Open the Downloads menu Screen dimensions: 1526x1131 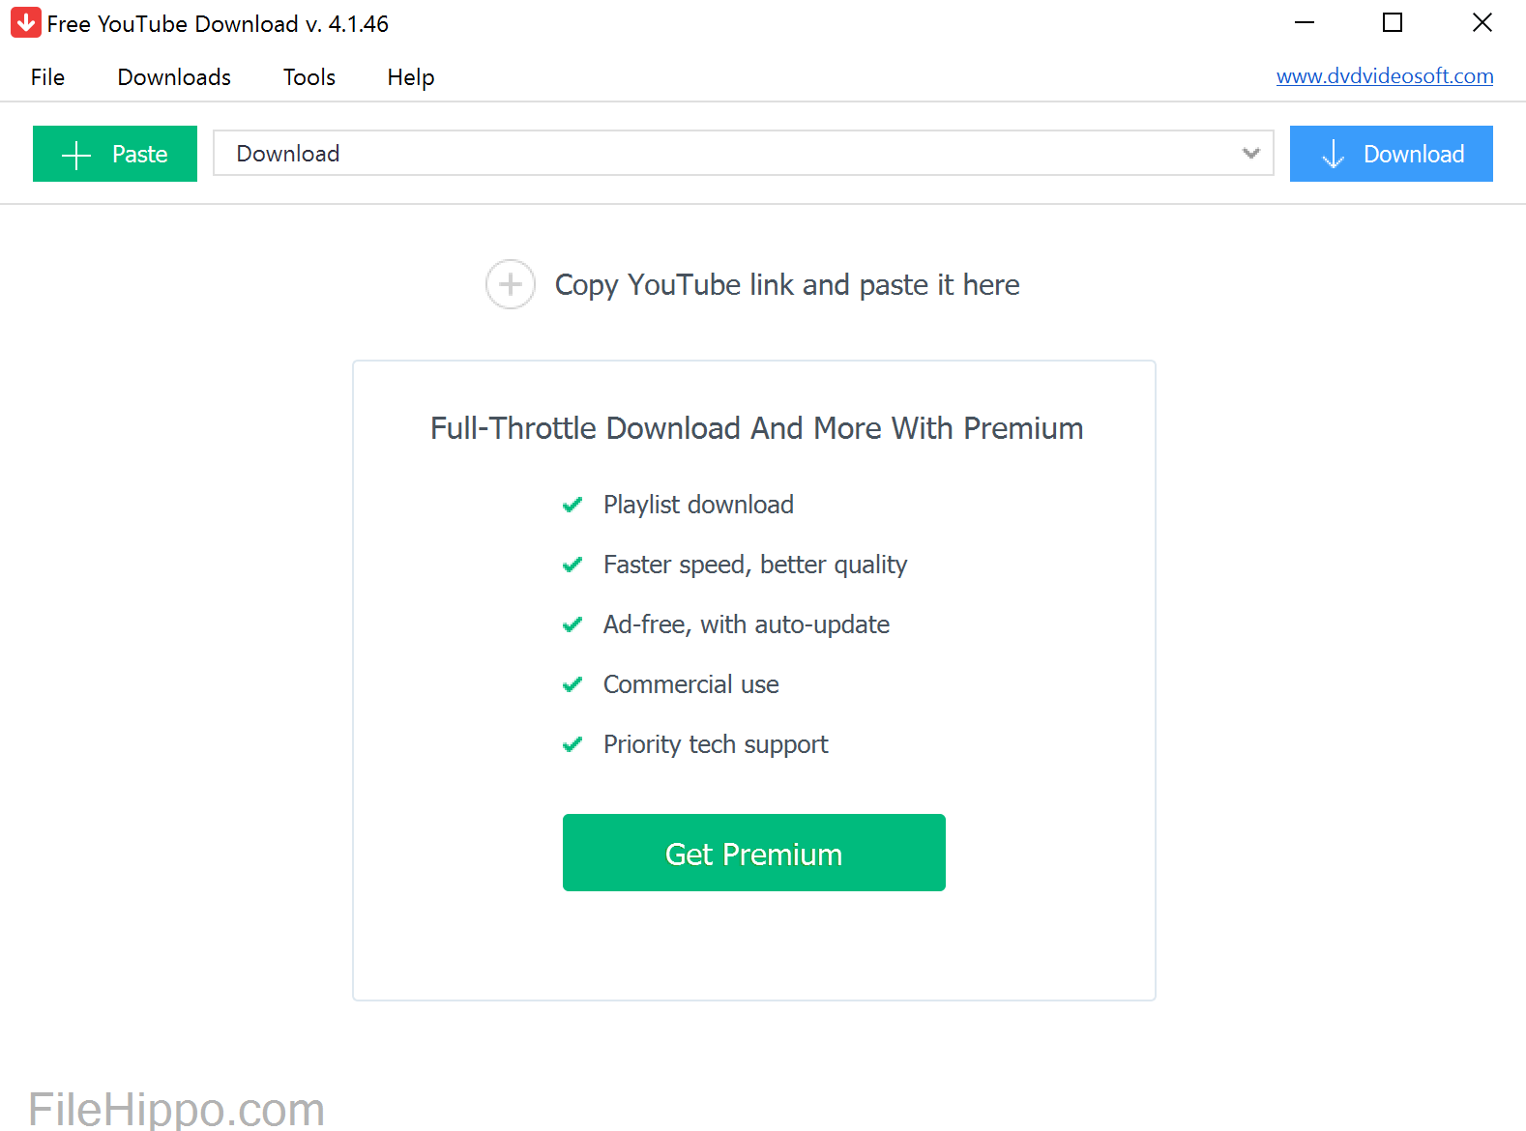tap(174, 77)
